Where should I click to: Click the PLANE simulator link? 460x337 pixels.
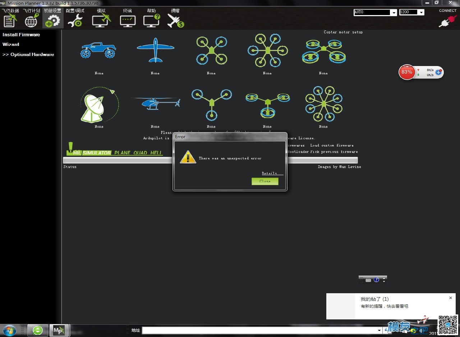pos(122,153)
